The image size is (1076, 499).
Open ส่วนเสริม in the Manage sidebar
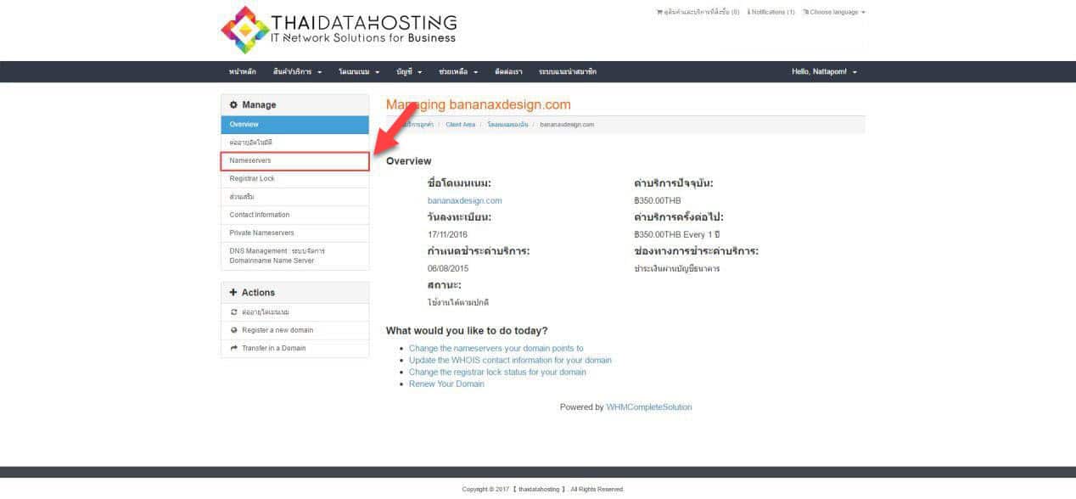pos(295,197)
